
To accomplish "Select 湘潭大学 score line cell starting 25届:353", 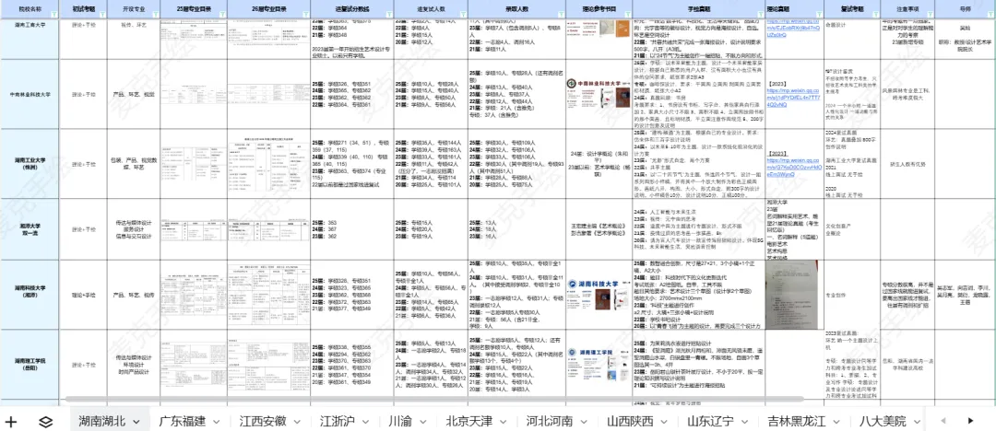I will coord(351,228).
